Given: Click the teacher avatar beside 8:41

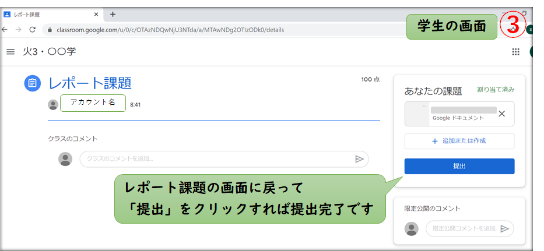Looking at the screenshot, I should coord(53,105).
